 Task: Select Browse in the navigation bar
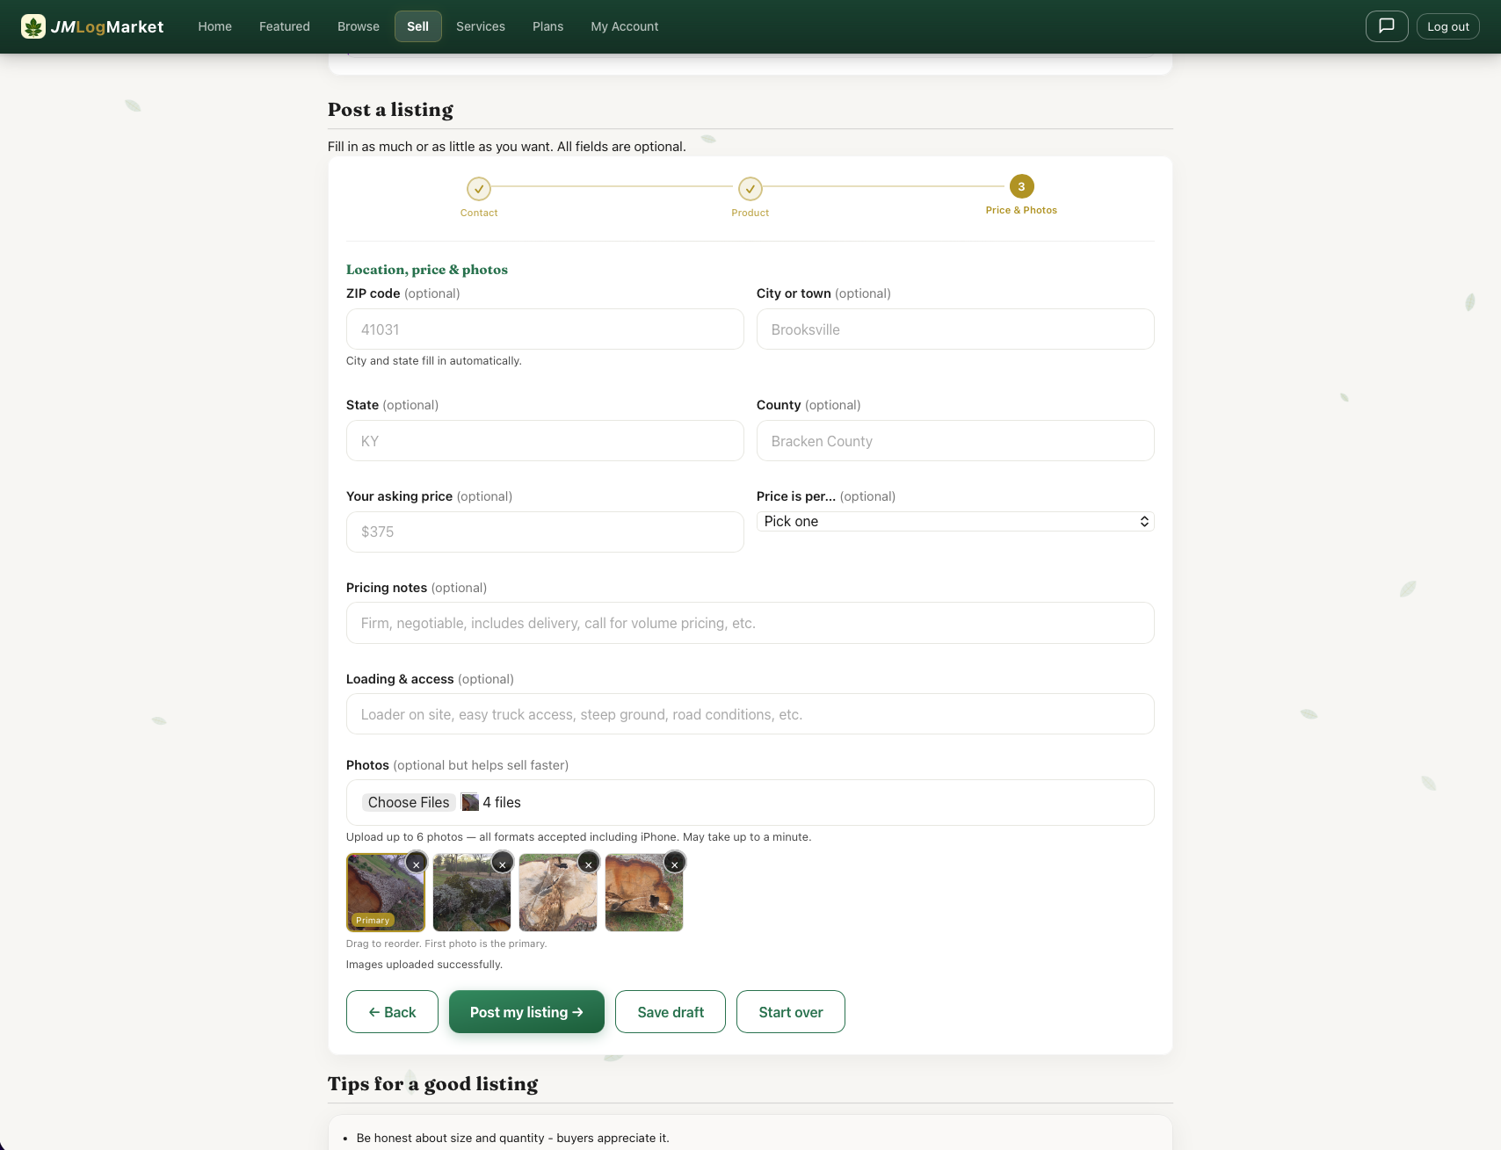(359, 26)
